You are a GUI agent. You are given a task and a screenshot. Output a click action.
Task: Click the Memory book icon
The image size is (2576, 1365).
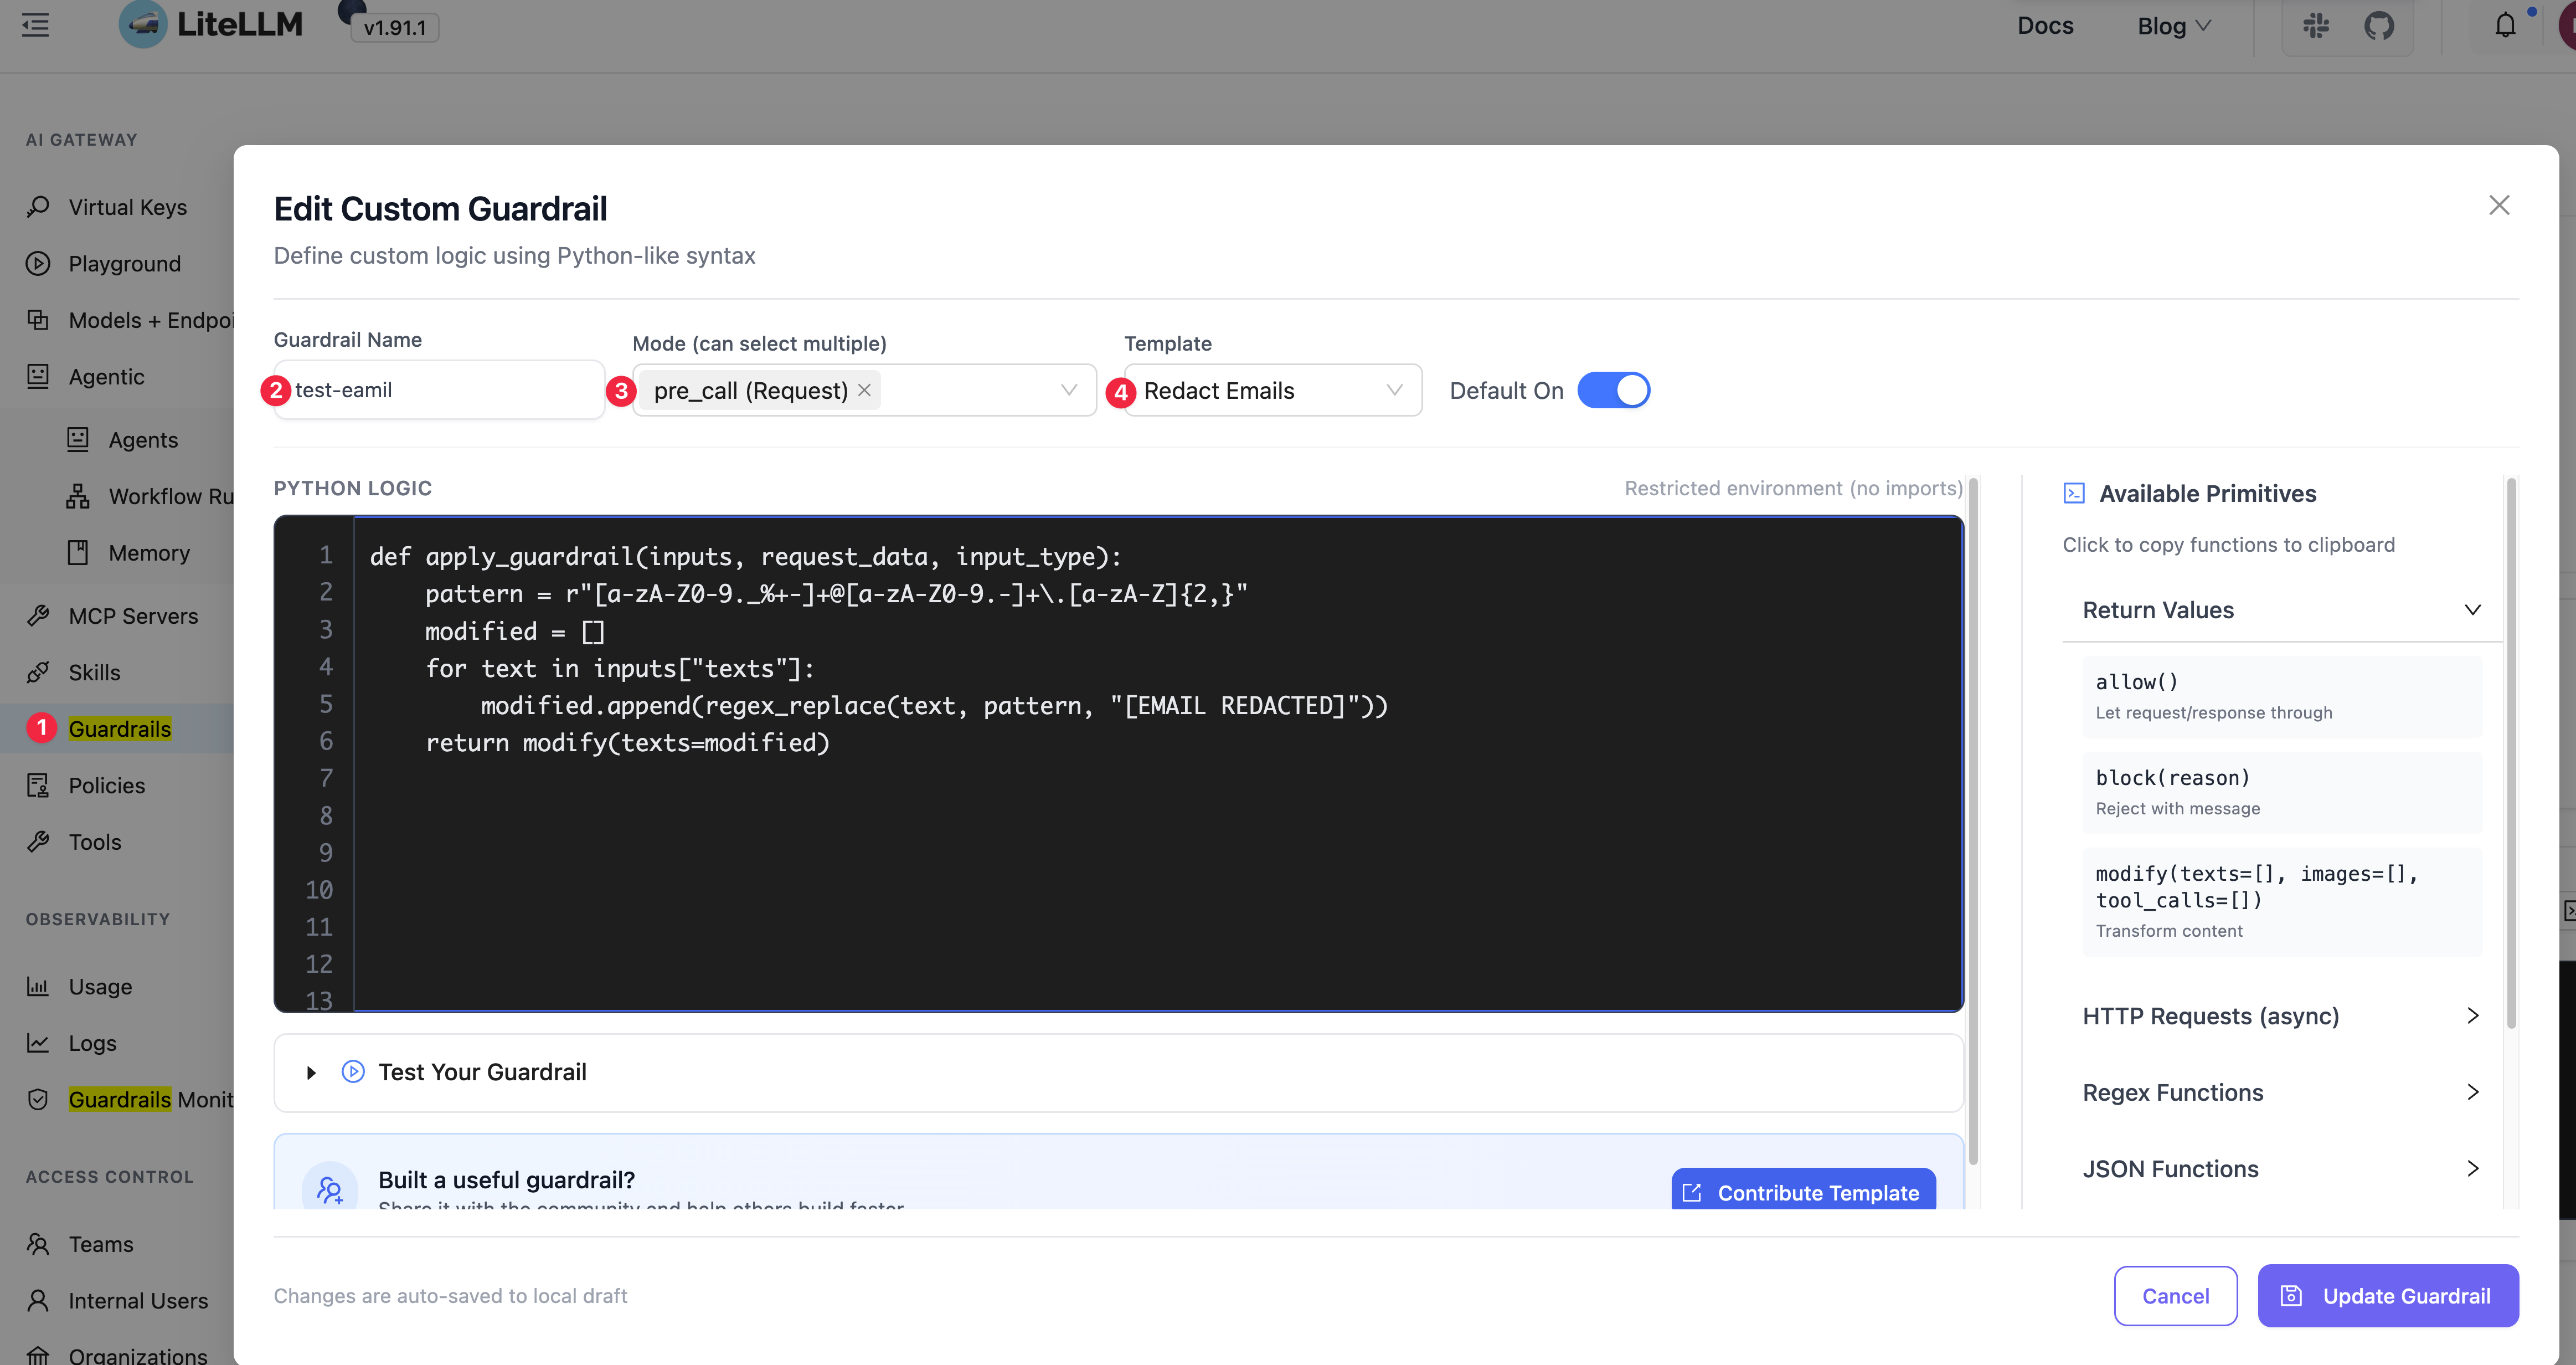tap(78, 552)
